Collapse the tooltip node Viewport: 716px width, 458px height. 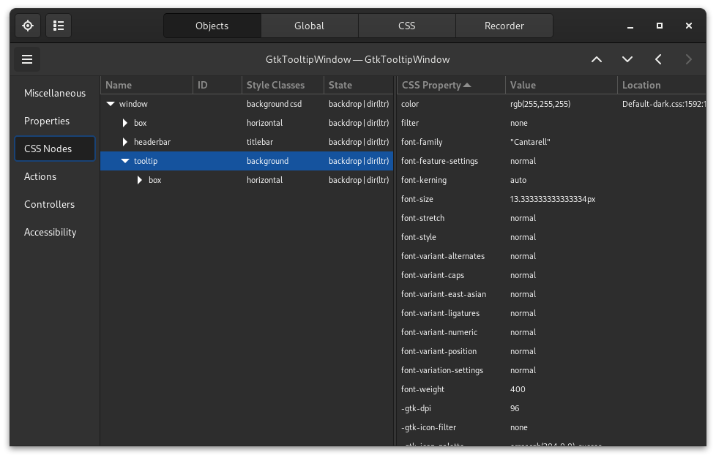125,161
